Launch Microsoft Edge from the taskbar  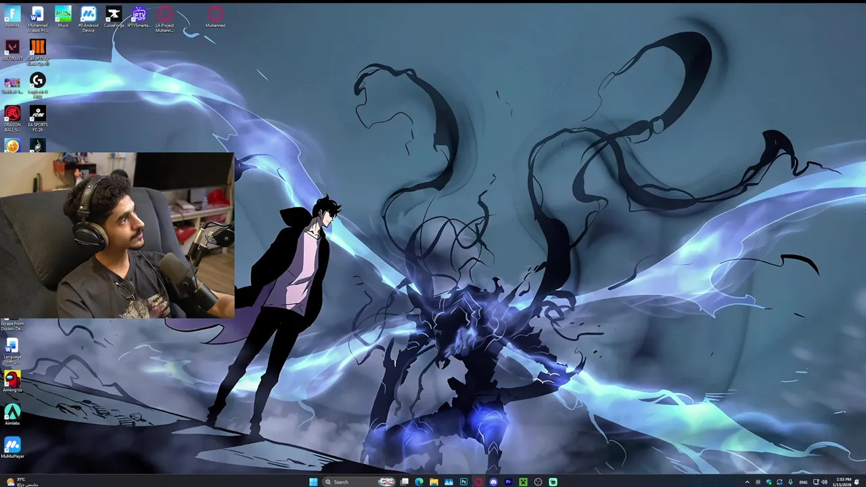pos(419,482)
